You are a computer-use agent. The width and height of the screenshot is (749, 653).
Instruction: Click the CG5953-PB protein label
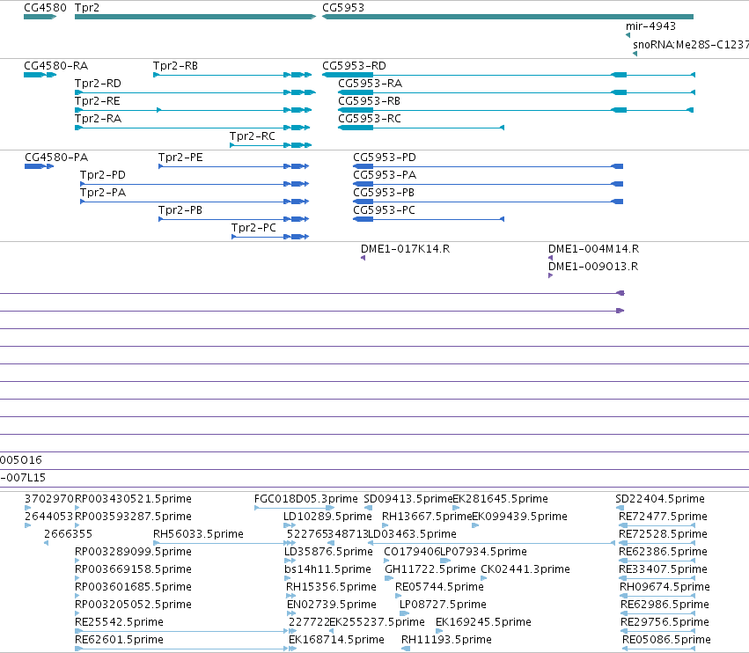pos(384,193)
